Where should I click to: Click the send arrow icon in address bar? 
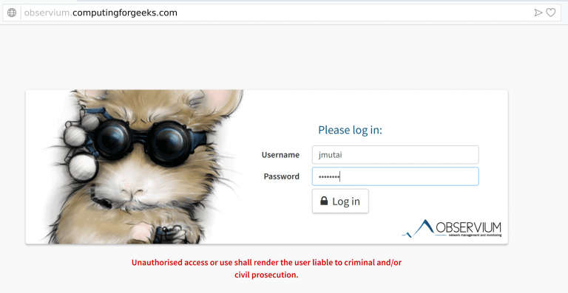[x=538, y=13]
